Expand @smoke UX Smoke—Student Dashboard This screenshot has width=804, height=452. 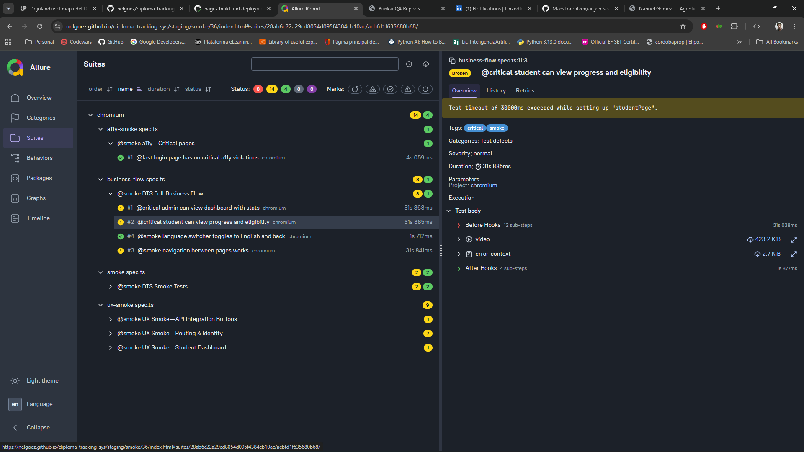click(111, 348)
